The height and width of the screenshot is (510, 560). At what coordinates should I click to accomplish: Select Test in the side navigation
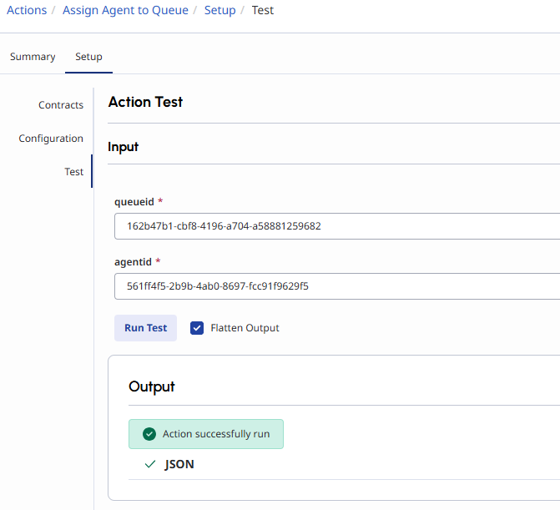tap(74, 172)
